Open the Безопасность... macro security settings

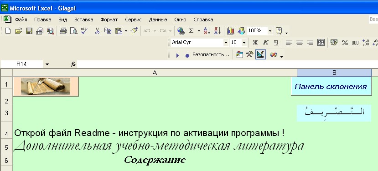[211, 55]
